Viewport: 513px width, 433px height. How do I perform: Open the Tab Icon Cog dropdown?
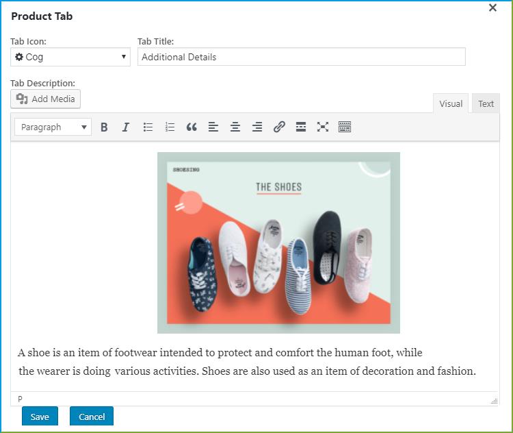click(70, 57)
